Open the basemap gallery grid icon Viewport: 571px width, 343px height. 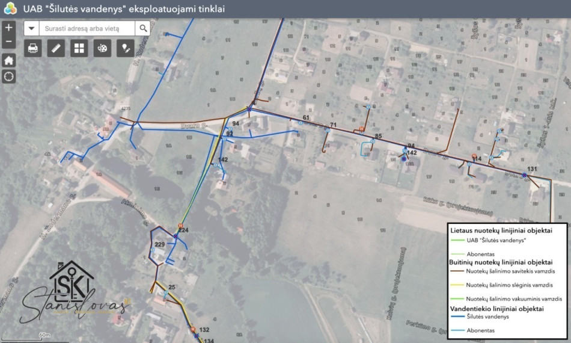click(x=79, y=48)
